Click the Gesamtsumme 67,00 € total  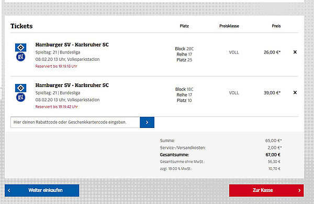pos(273,155)
